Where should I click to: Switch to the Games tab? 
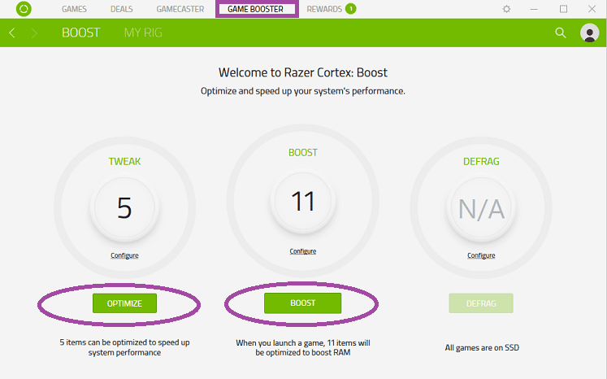(74, 9)
